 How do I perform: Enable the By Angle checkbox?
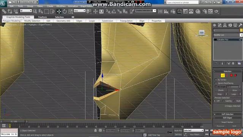pos(216,86)
